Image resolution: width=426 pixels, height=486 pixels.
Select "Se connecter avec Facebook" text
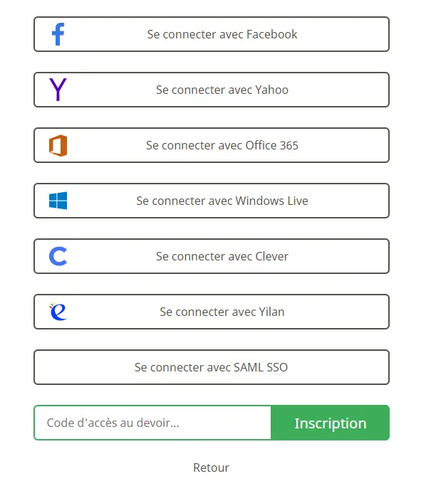coord(222,34)
